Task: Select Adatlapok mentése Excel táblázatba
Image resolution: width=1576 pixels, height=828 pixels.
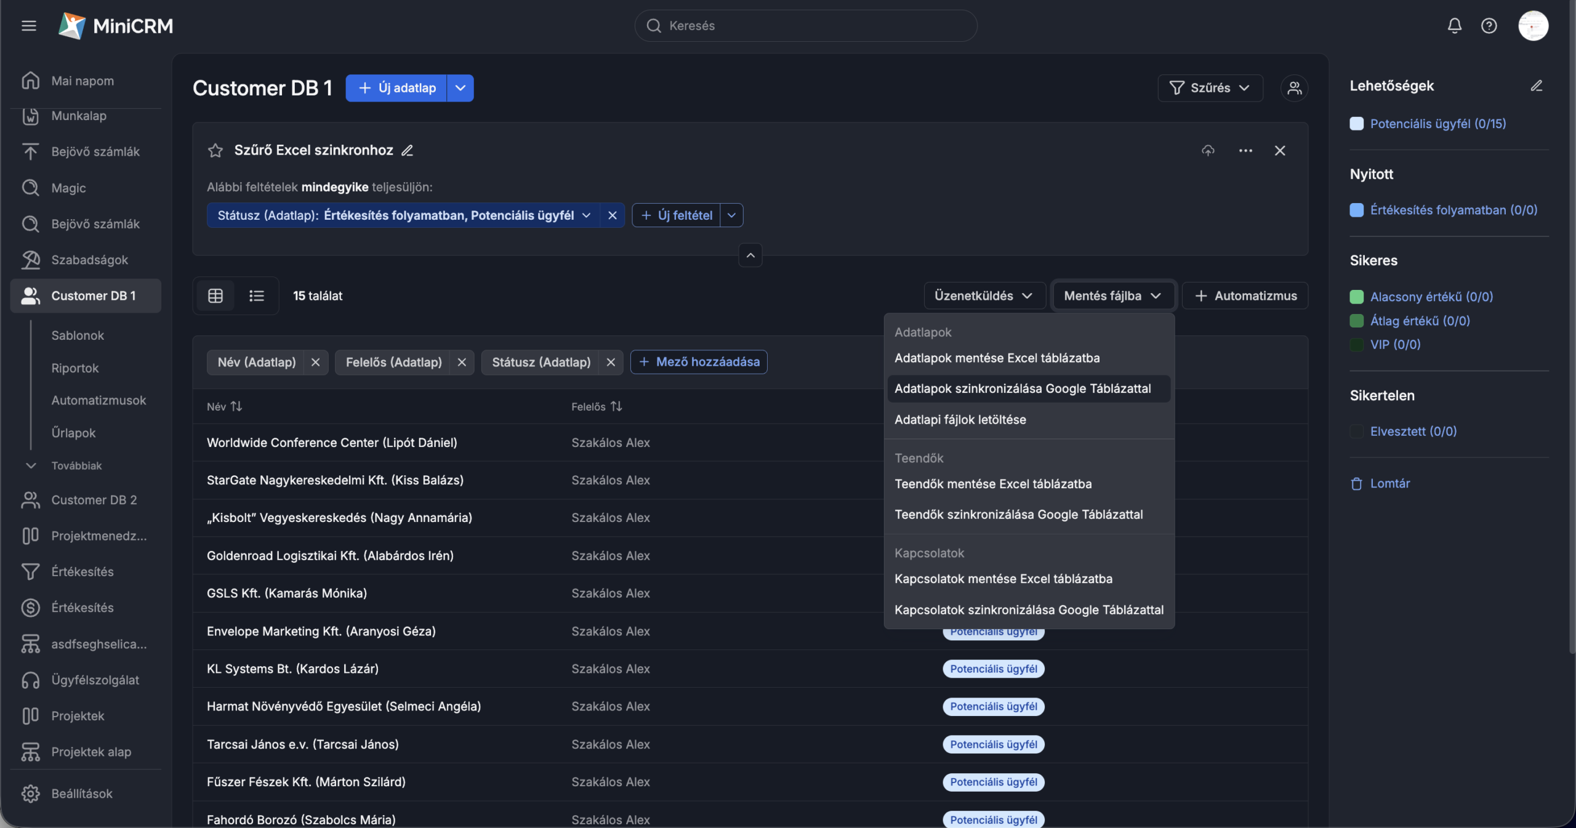Action: coord(996,358)
